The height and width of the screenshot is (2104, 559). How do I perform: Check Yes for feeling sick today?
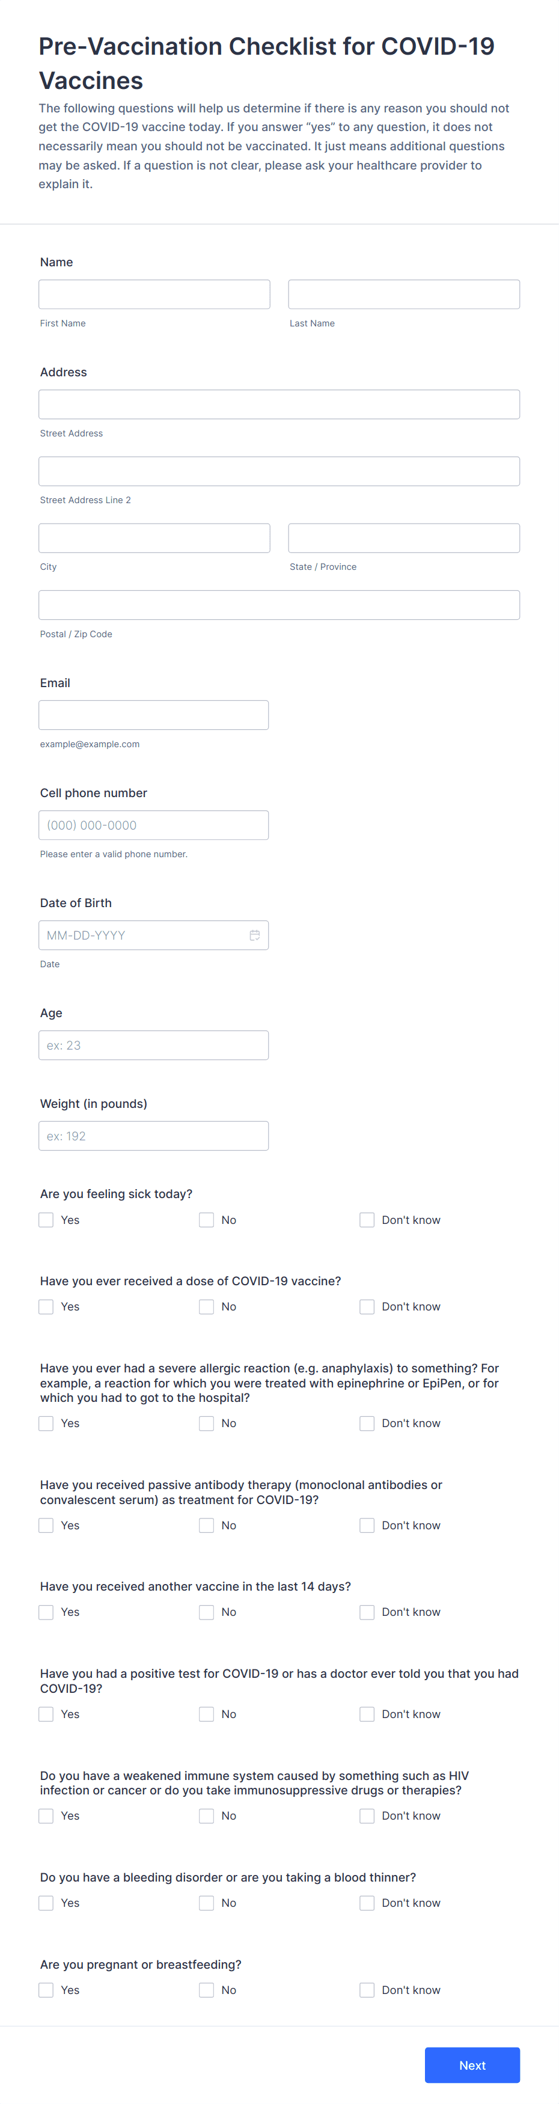[x=46, y=1220]
